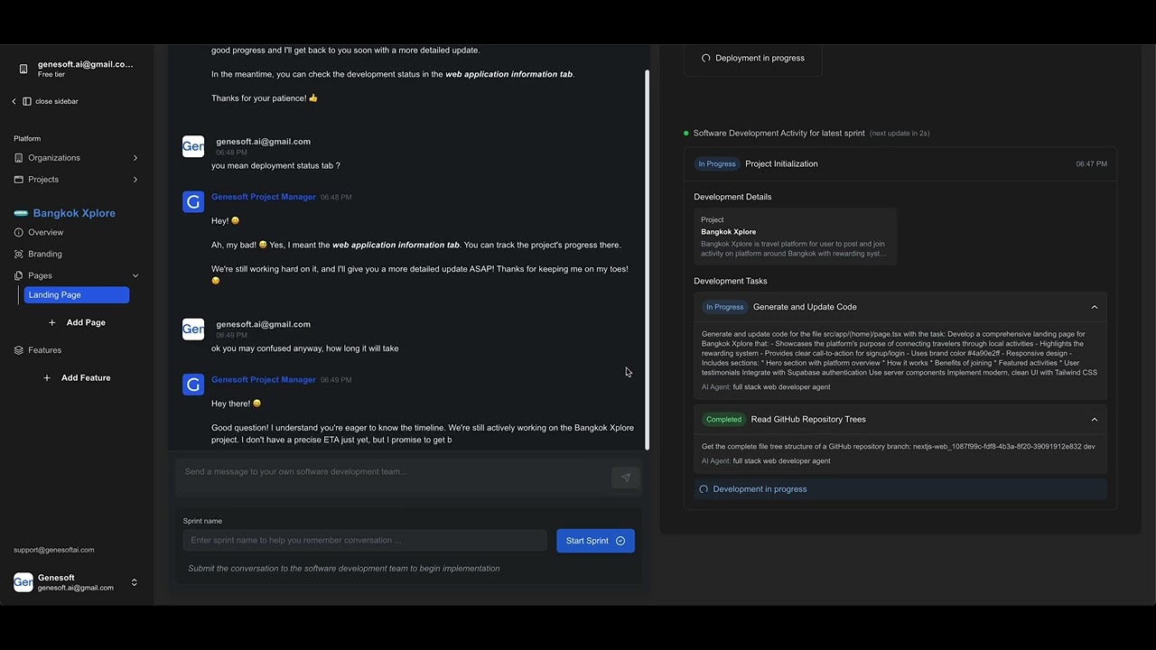Screen dimensions: 1156x650
Task: Click the message input field
Action: tap(393, 472)
